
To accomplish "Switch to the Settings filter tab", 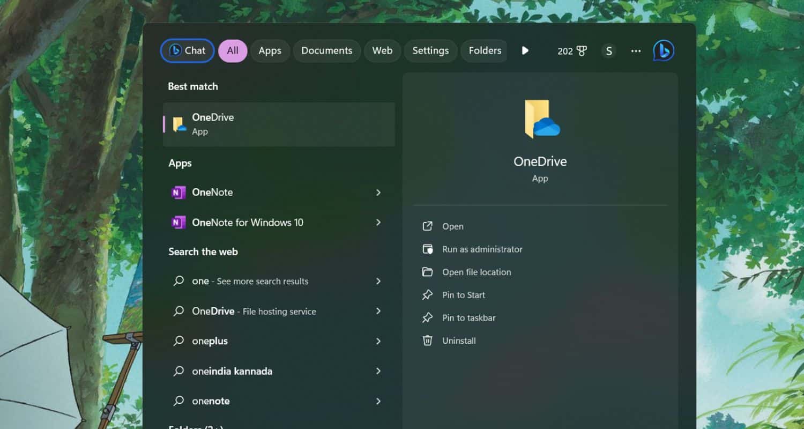I will point(430,51).
